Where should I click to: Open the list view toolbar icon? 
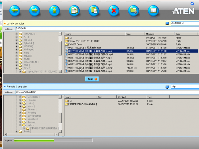coord(153,11)
